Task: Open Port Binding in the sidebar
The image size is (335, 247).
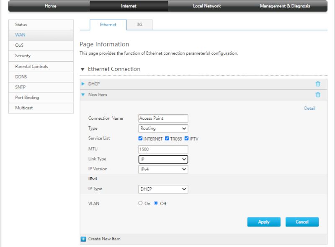Action: click(x=41, y=98)
